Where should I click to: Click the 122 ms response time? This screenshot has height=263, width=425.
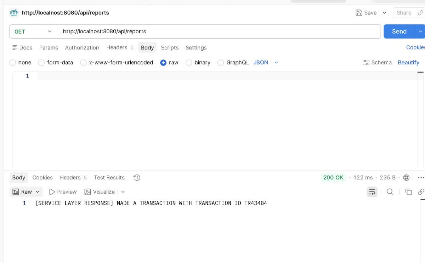point(363,177)
